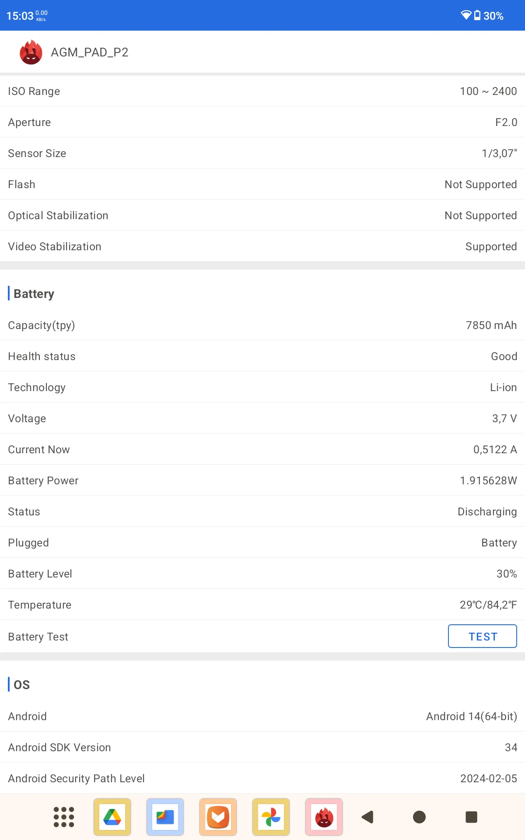Select the Capacity(tpy) row
525x840 pixels.
[x=262, y=325]
